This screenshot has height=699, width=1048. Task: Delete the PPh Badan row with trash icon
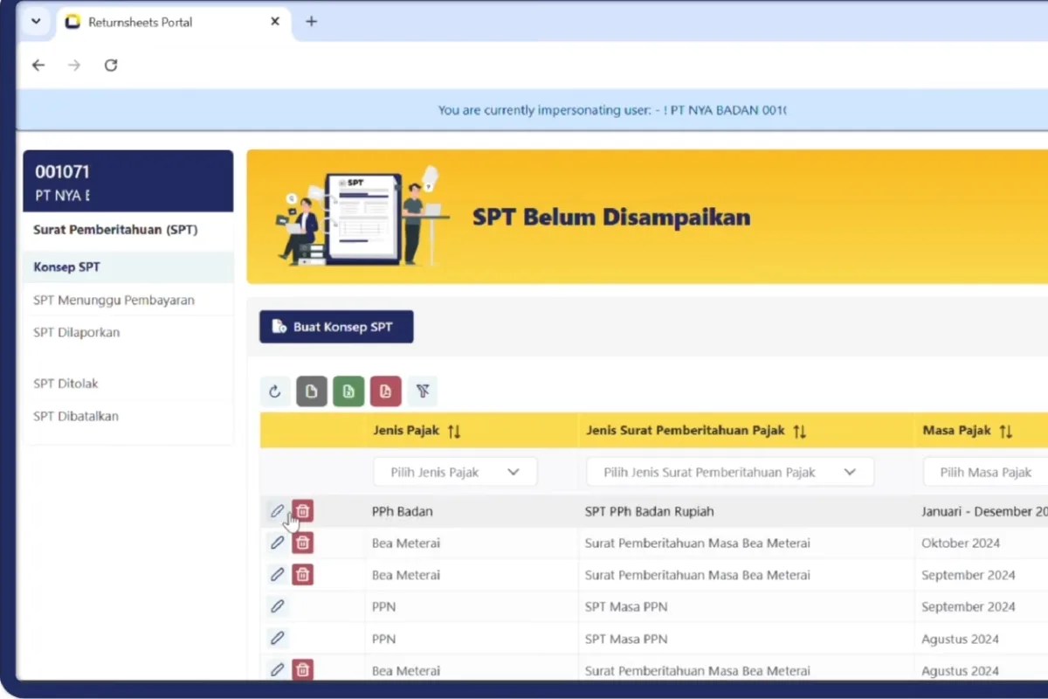pyautogui.click(x=302, y=511)
